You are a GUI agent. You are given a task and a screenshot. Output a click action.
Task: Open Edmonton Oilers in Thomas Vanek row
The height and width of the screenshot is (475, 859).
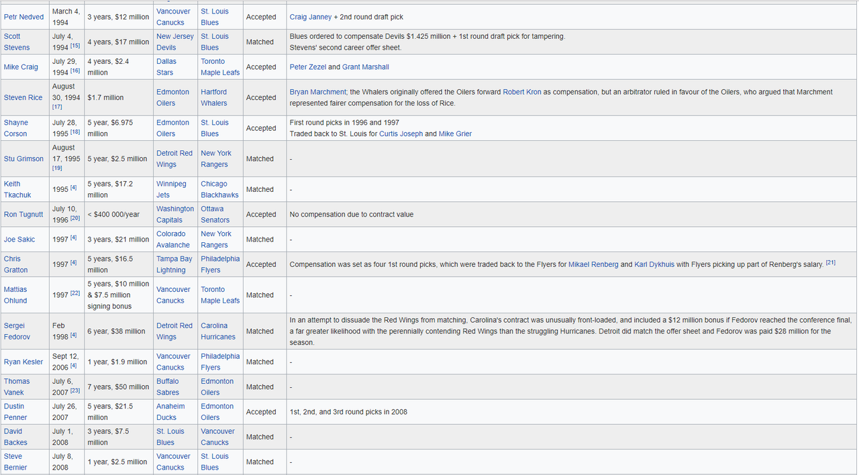[x=217, y=387]
